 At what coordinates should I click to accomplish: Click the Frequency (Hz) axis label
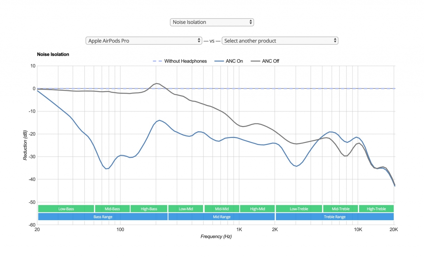[x=216, y=237]
